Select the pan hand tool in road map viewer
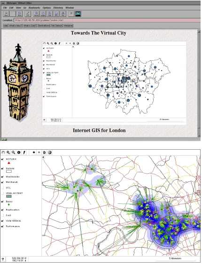The image size is (202, 265). 3,153
